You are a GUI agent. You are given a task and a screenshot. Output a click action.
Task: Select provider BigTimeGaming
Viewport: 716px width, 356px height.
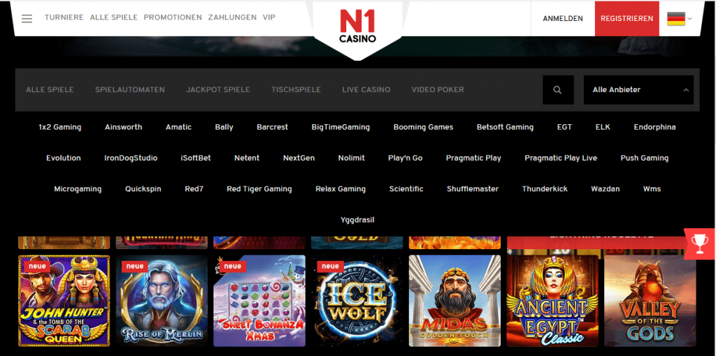click(341, 127)
